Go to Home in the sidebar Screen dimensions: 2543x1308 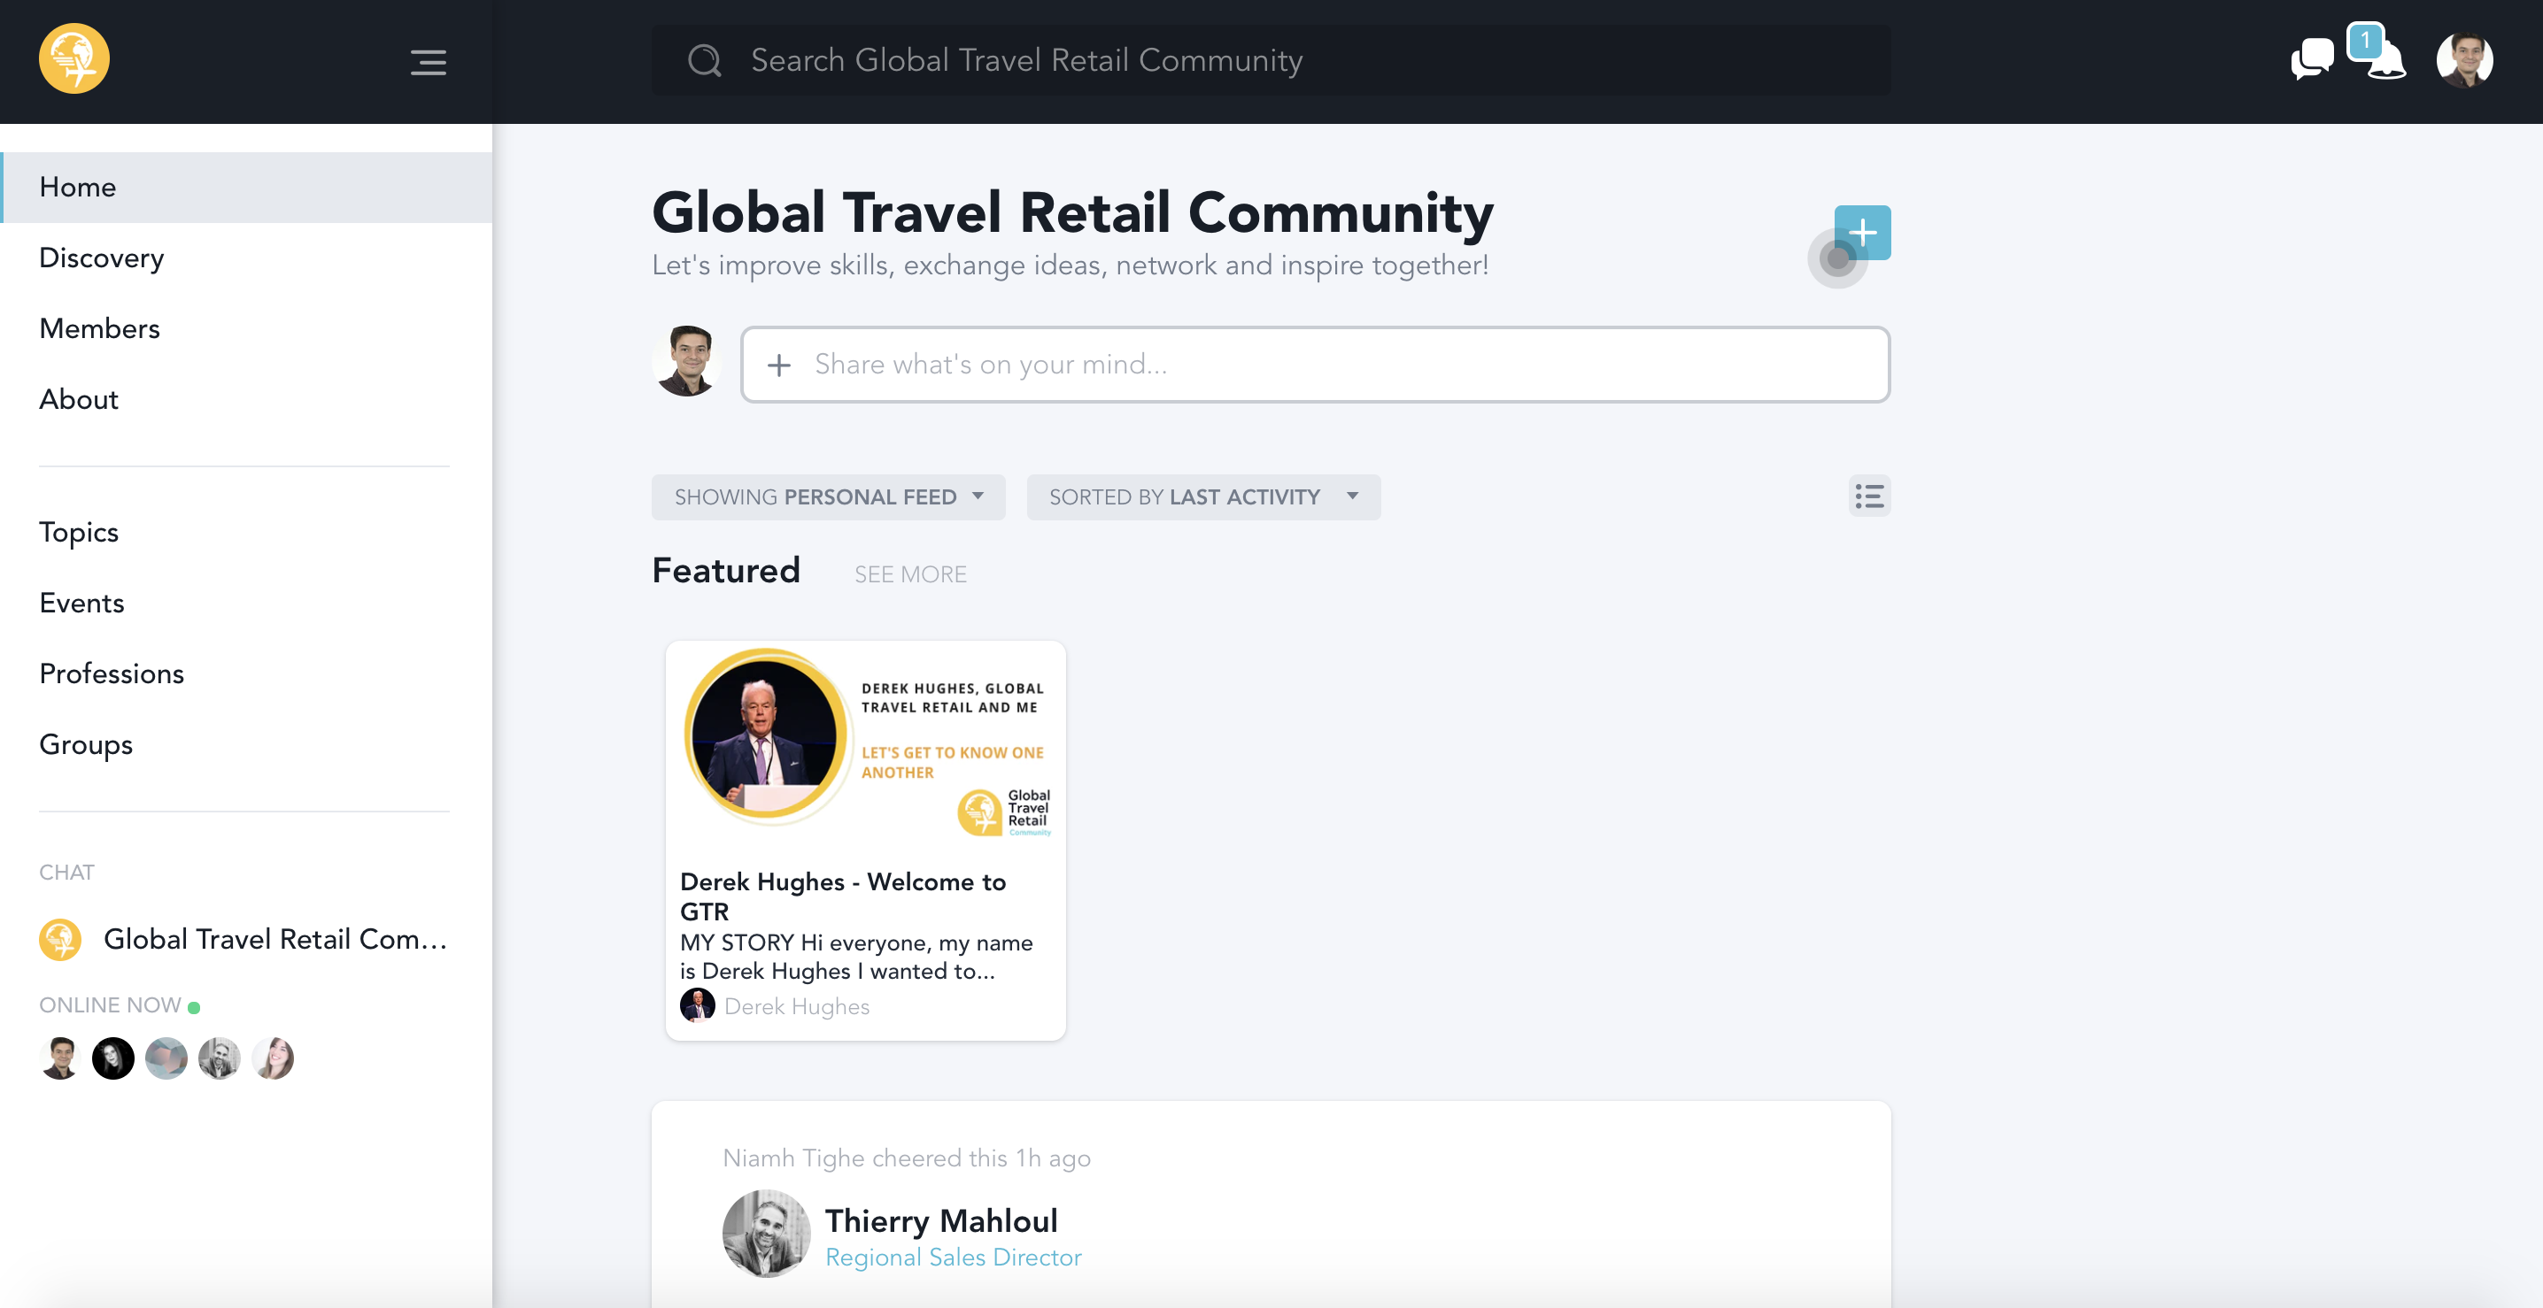tap(247, 188)
